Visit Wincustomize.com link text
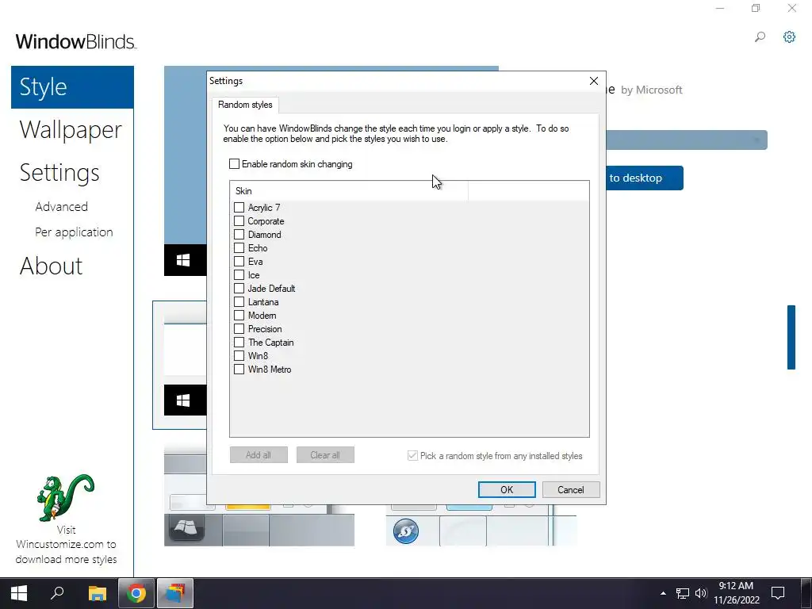The height and width of the screenshot is (609, 812). [66, 544]
